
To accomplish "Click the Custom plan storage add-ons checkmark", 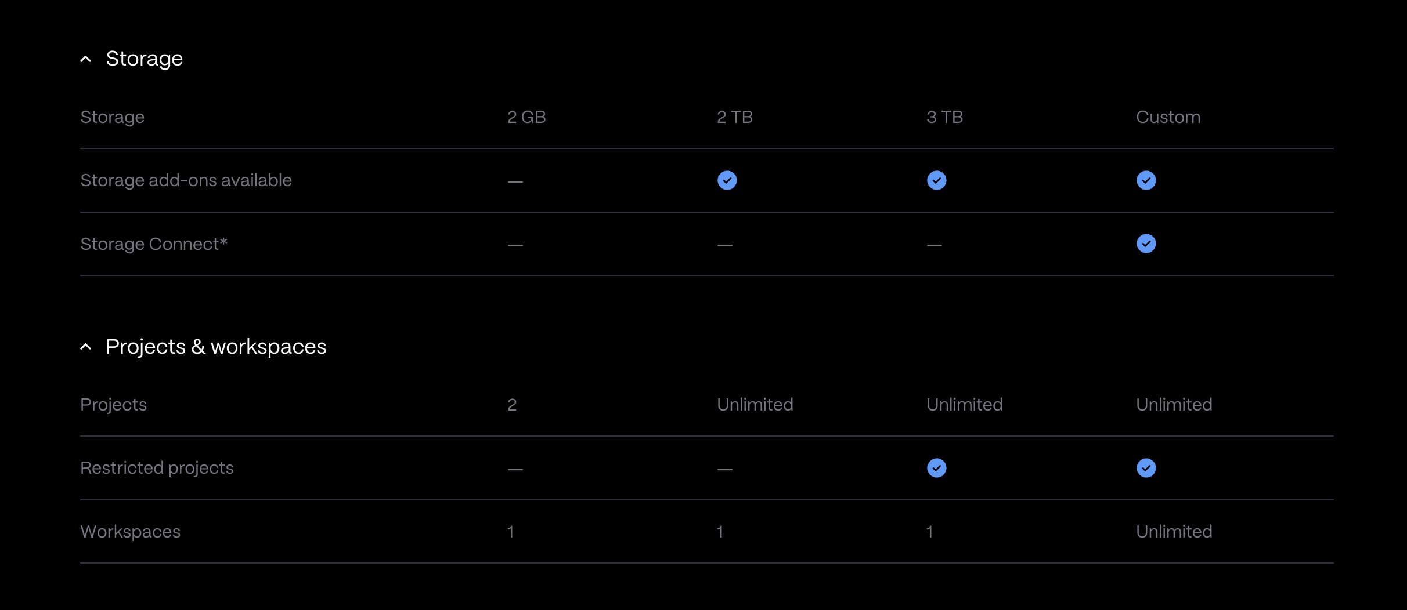I will tap(1146, 180).
